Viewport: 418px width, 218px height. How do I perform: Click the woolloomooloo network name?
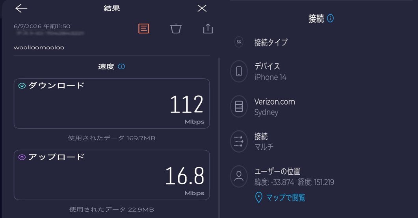(x=39, y=48)
